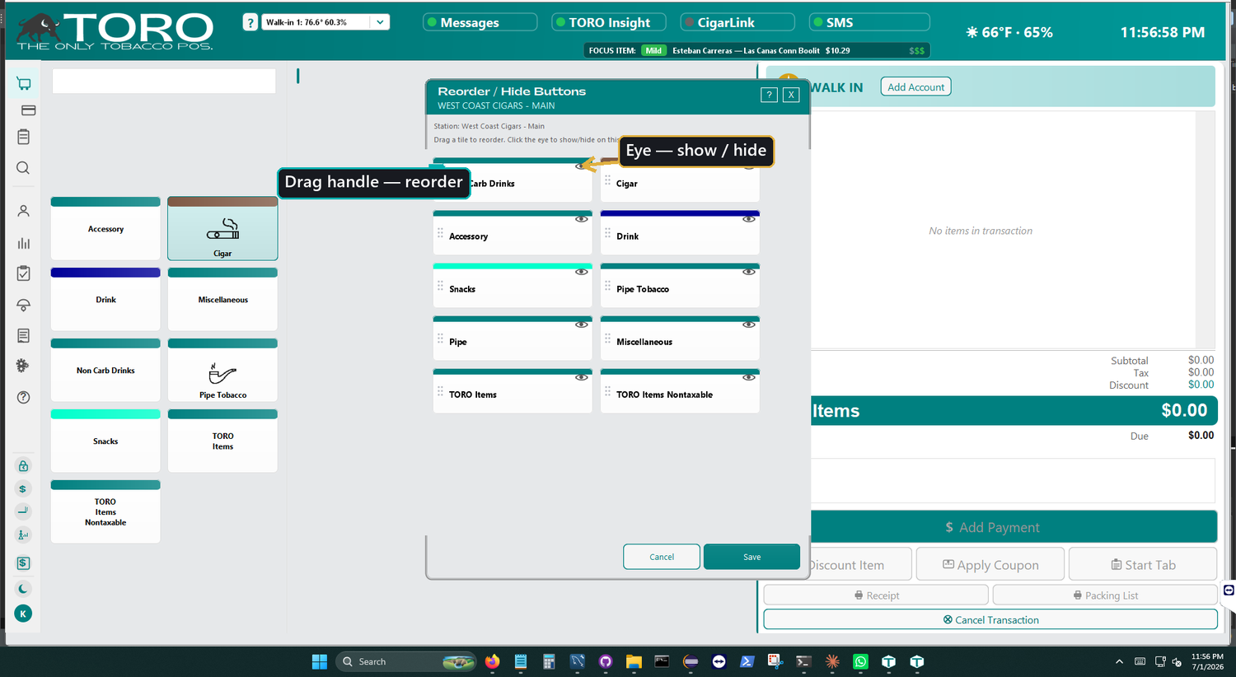Open the shopping cart sales screen icon
Viewport: 1236px width, 677px height.
pyautogui.click(x=23, y=84)
